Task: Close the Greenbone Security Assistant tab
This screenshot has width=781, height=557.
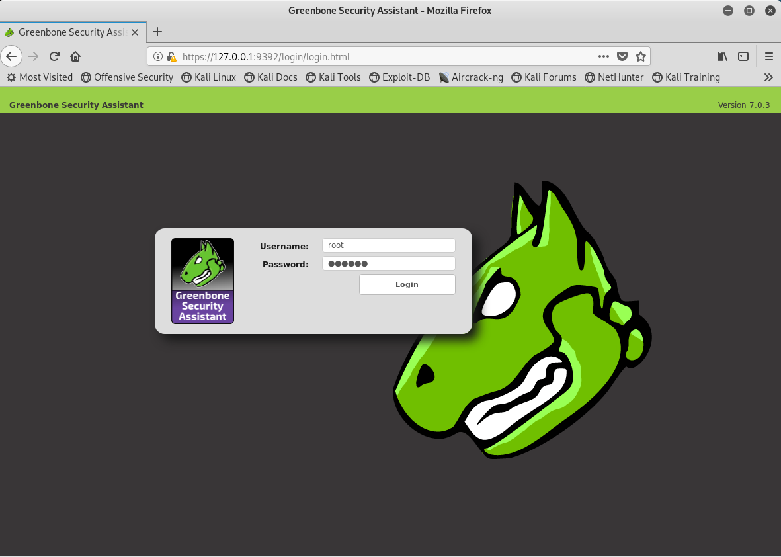Action: click(134, 32)
